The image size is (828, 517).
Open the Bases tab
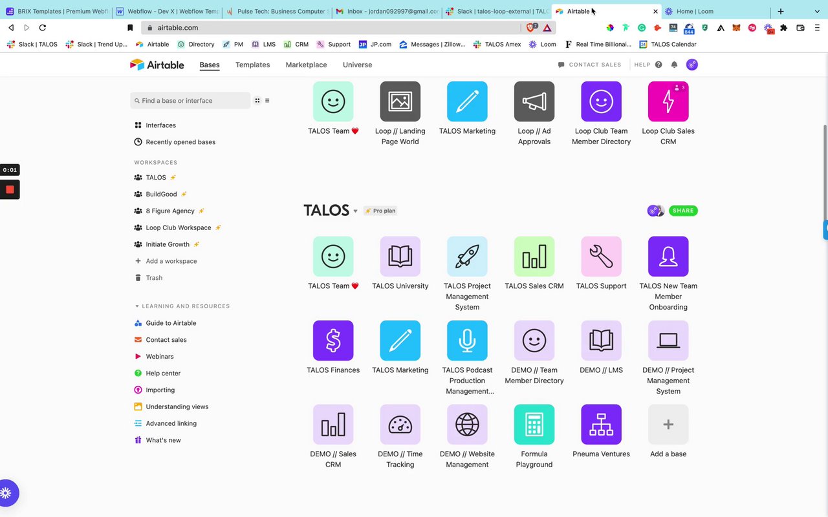pos(210,65)
